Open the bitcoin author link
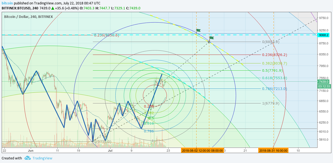Image resolution: width=333 pixels, height=163 pixels. click(7, 3)
